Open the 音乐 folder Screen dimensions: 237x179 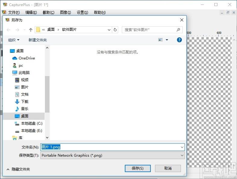[x=22, y=109]
